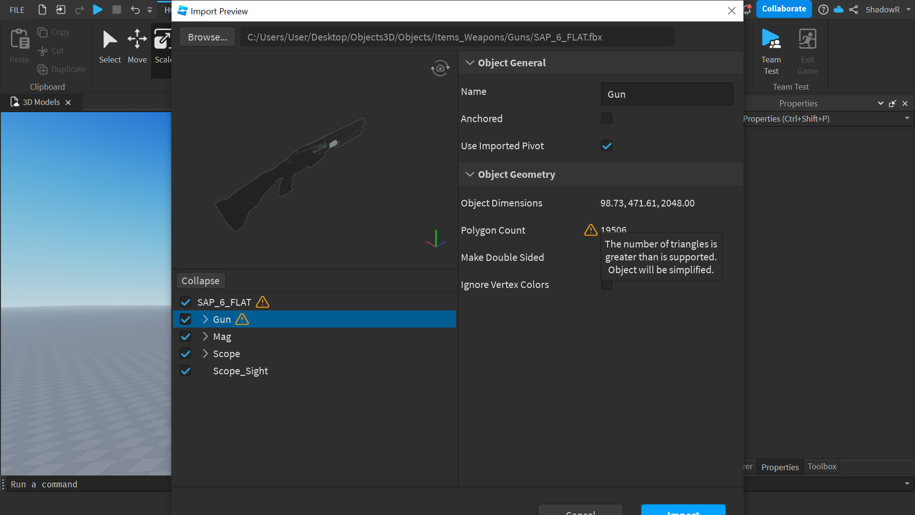Disable the Use Imported Pivot checkbox

pos(606,145)
